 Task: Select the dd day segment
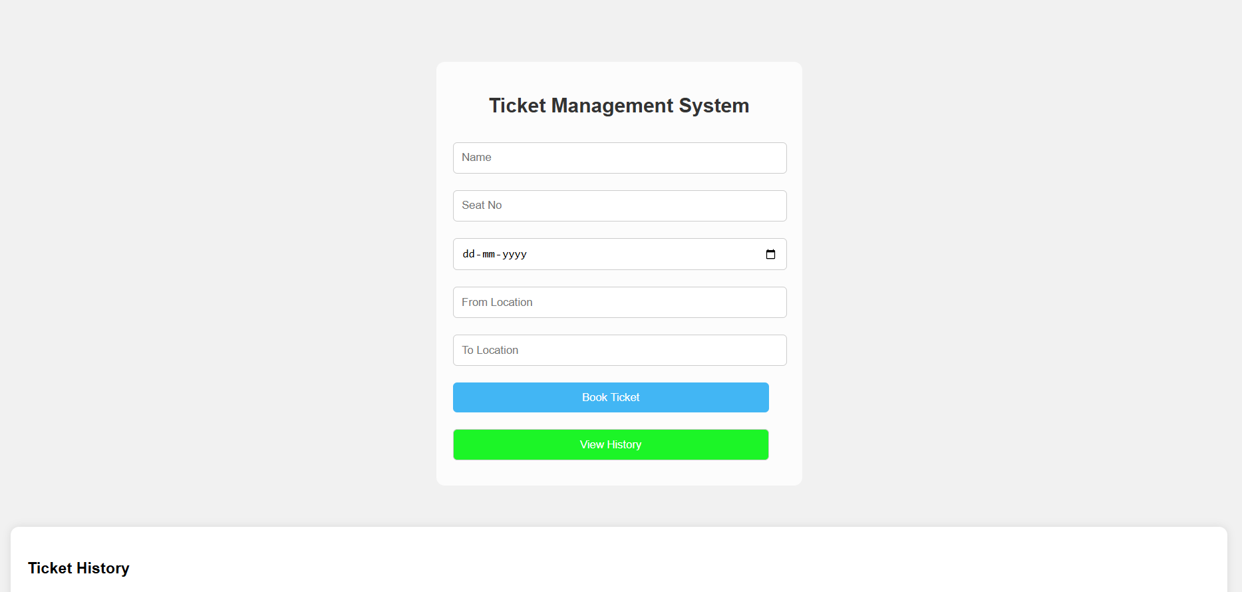[x=468, y=254]
